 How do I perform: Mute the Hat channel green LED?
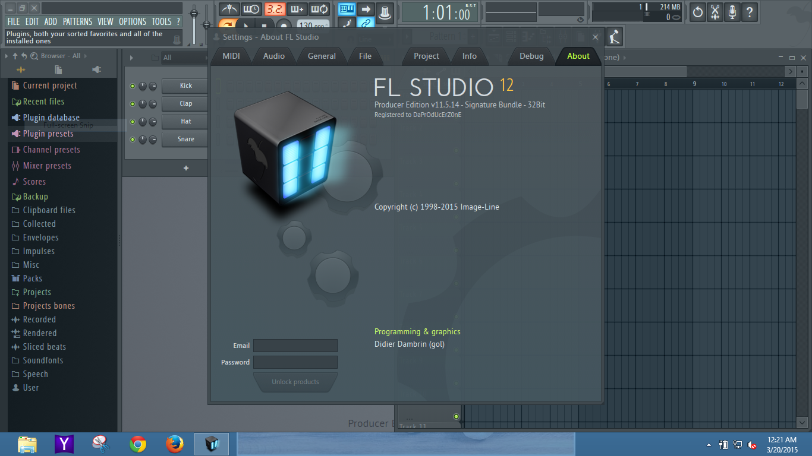[x=133, y=122]
